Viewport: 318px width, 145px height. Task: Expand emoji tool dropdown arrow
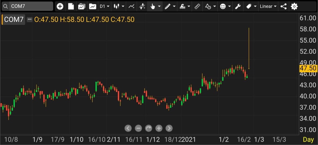[229, 6]
